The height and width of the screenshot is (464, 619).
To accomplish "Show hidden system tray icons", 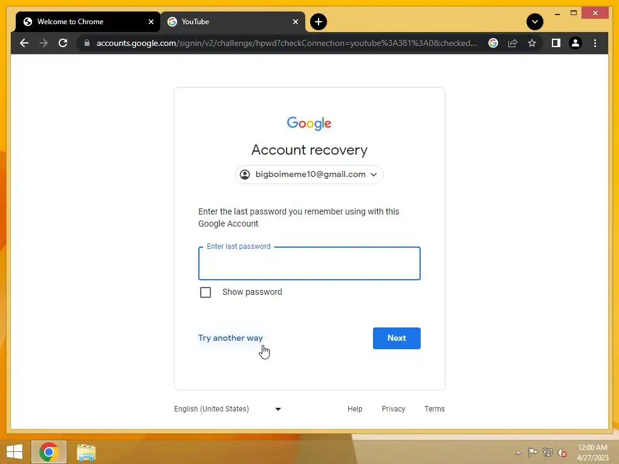I will [x=518, y=453].
